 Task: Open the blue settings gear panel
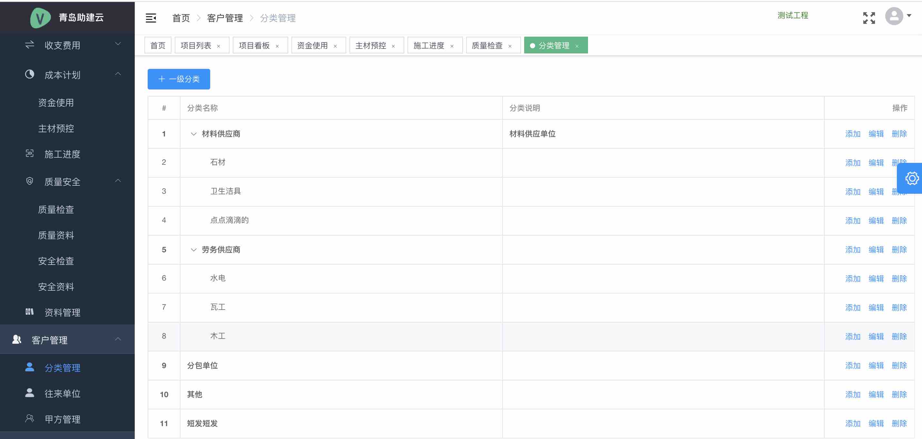(911, 178)
